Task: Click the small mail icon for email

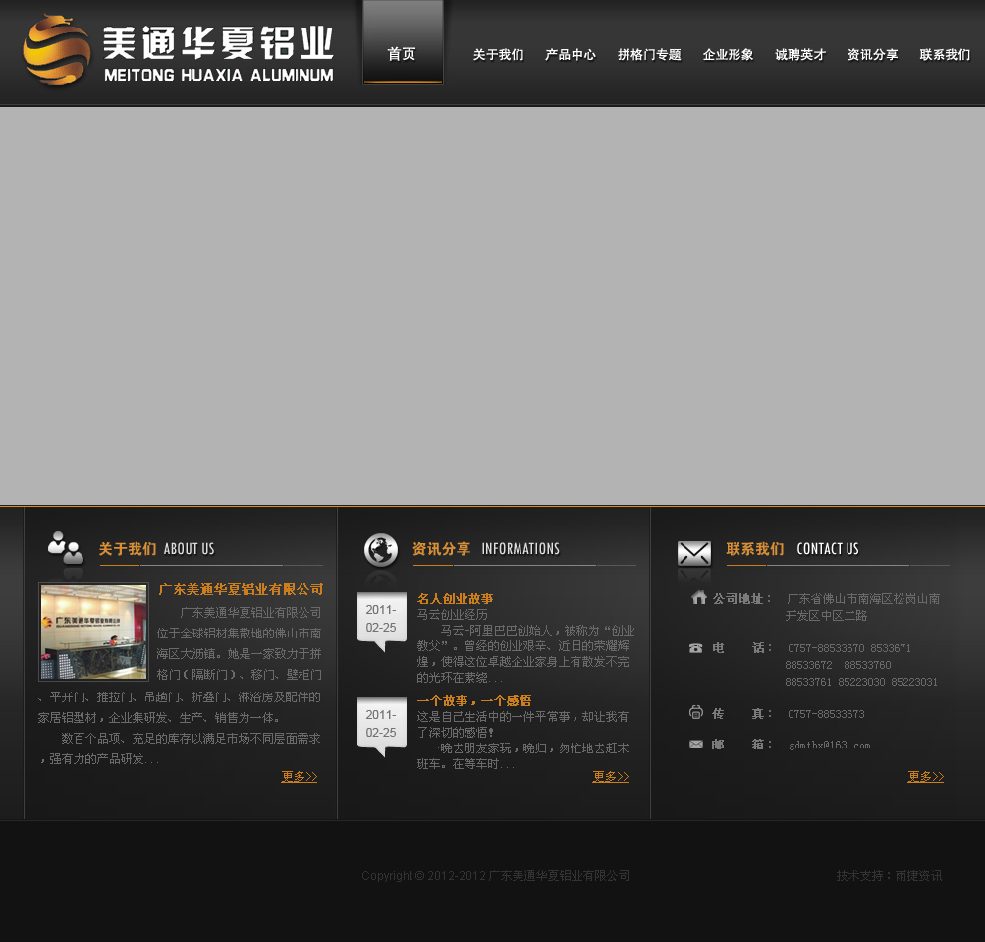Action: [x=696, y=745]
